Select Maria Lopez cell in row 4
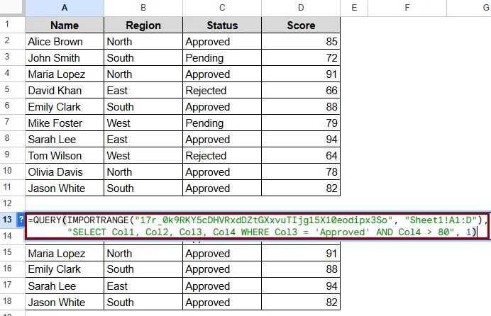491x316 pixels. point(65,74)
